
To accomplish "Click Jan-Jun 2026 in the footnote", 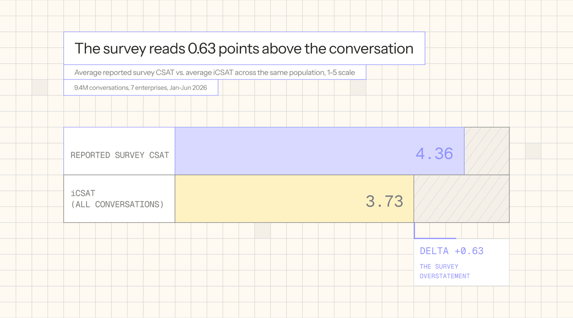I will click(x=188, y=87).
